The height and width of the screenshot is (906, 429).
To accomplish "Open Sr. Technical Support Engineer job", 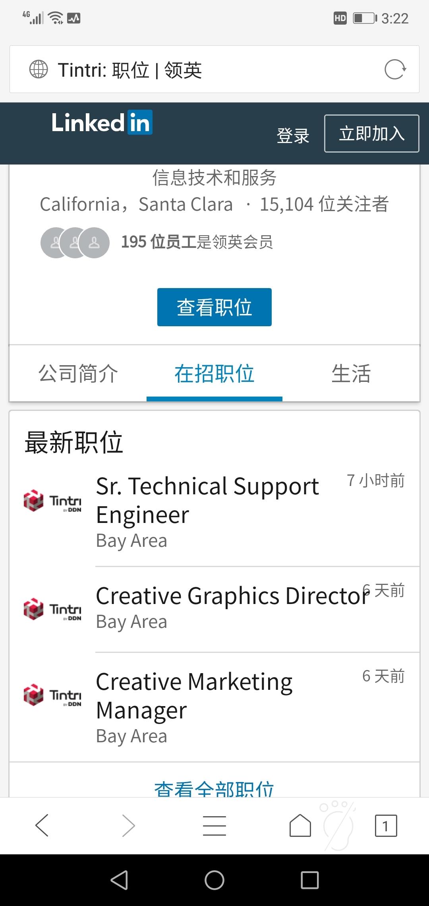I will coord(214,512).
